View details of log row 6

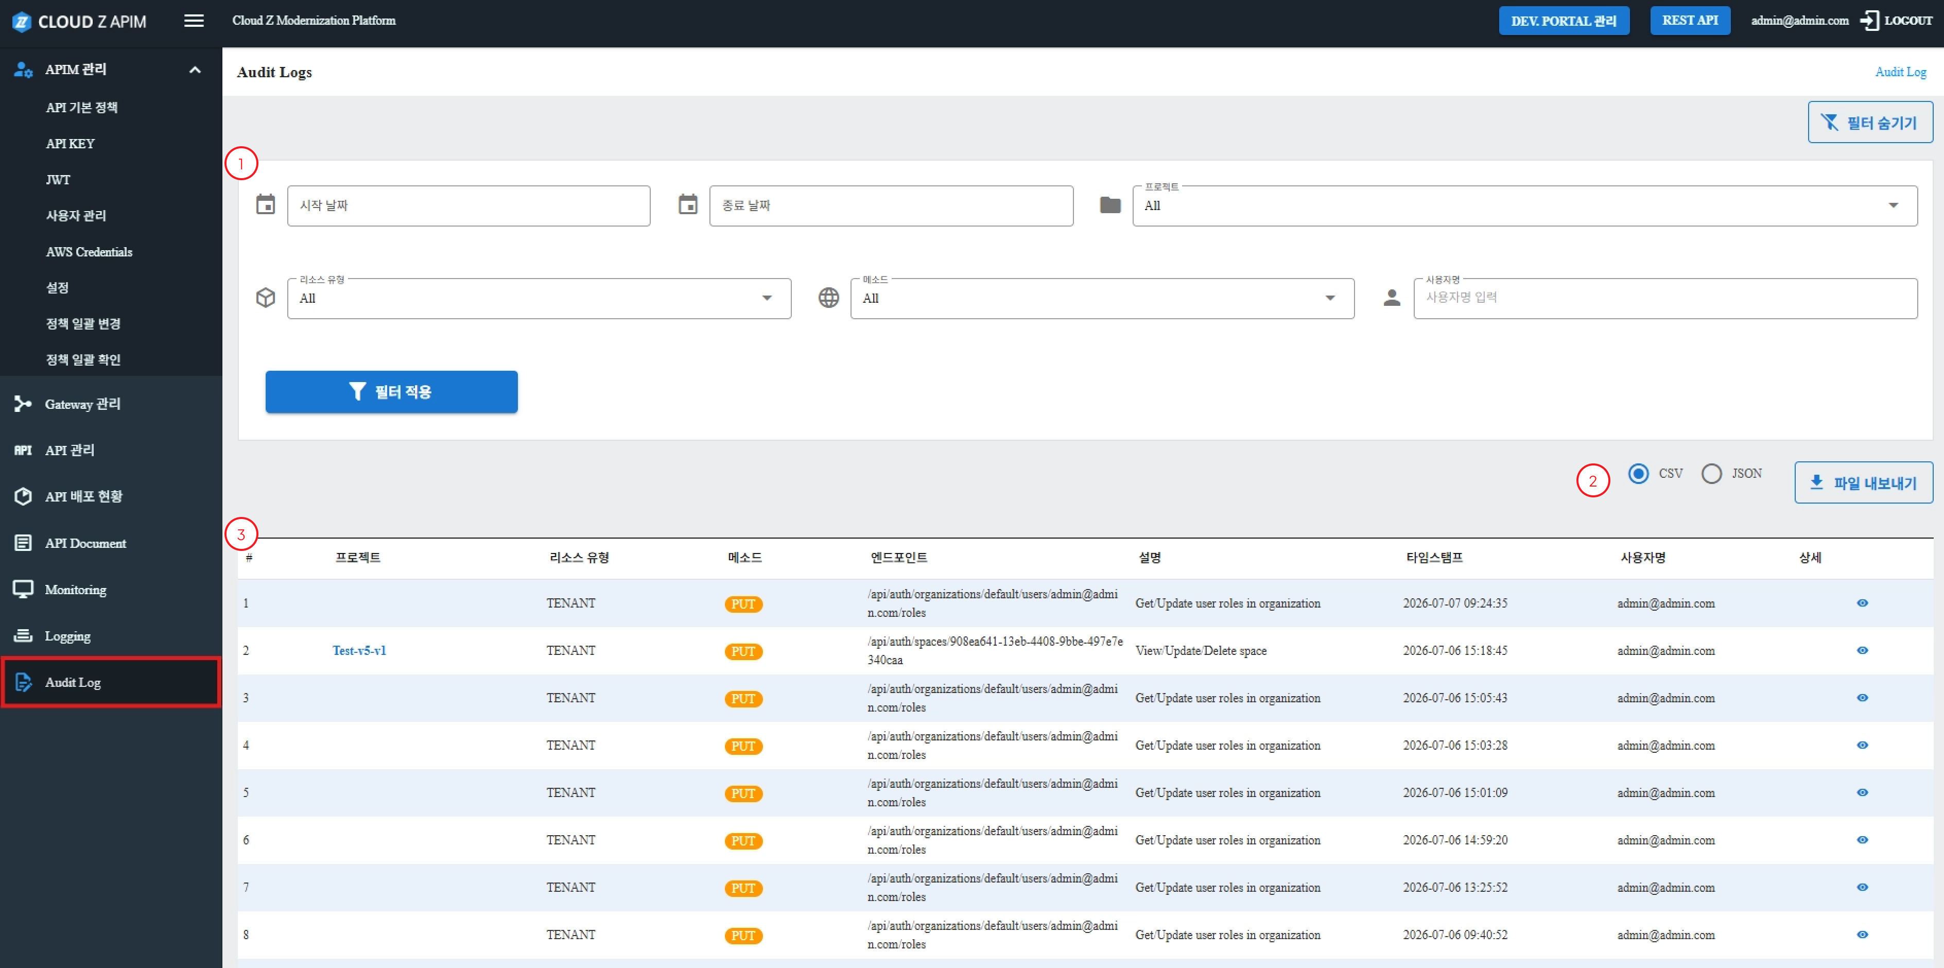(x=1863, y=840)
